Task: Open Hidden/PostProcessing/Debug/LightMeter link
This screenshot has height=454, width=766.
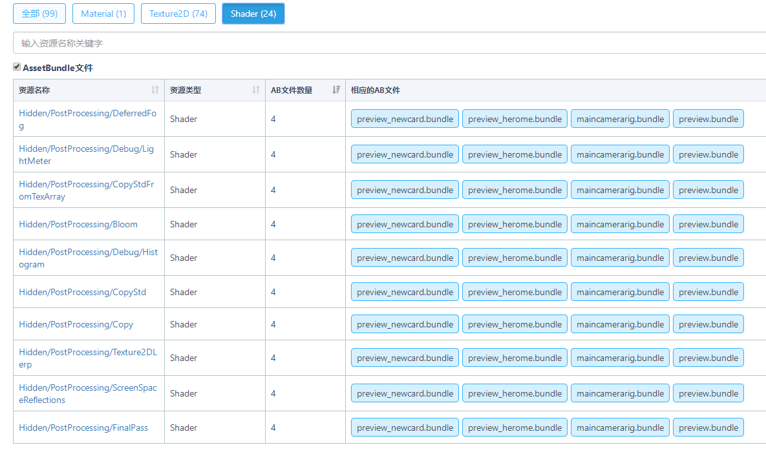Action: 86,155
